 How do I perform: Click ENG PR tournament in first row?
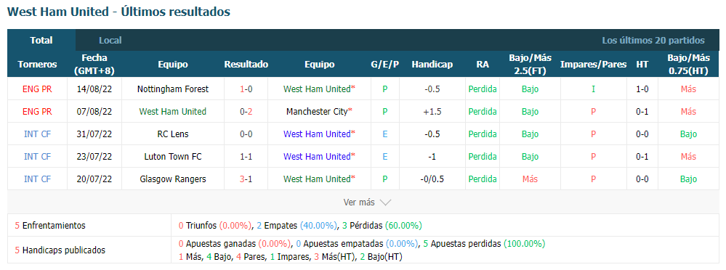[38, 89]
